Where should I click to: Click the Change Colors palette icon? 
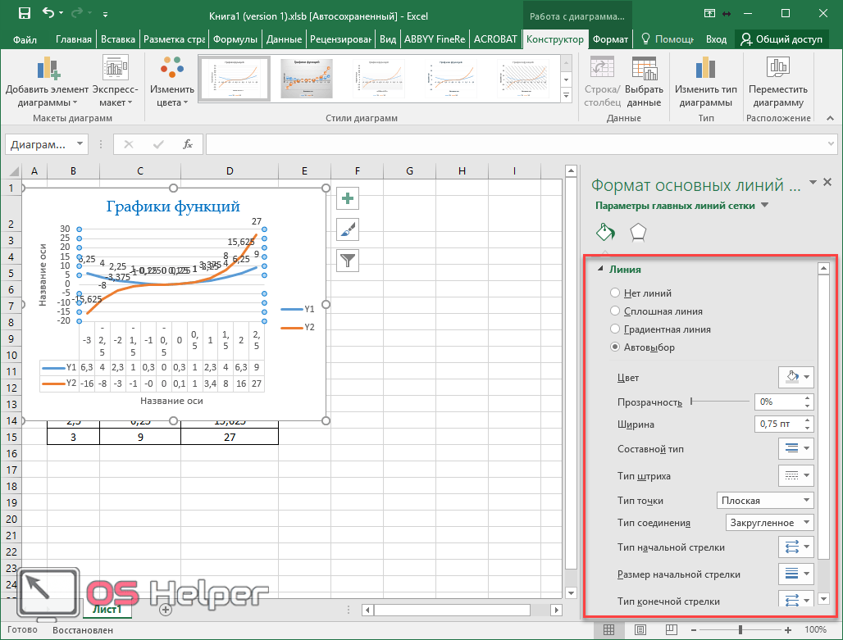172,83
